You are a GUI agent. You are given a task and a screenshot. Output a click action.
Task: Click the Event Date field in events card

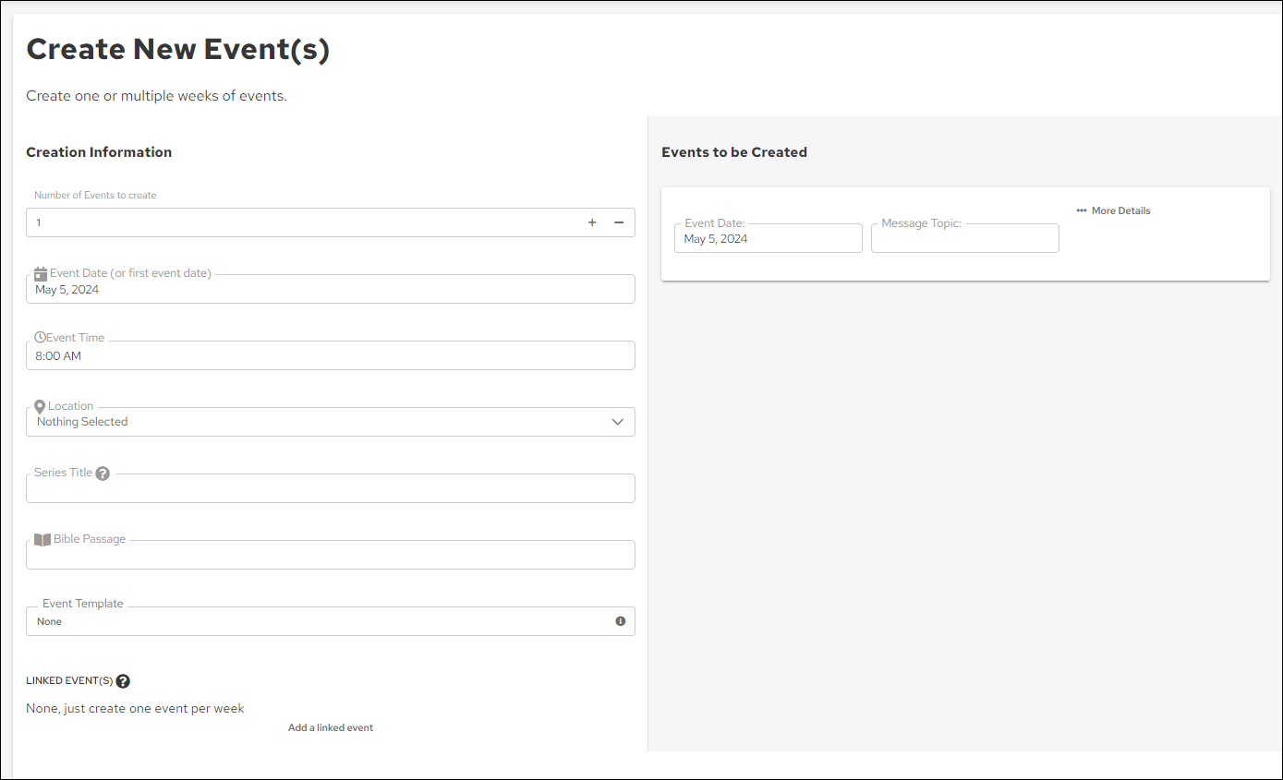point(768,239)
